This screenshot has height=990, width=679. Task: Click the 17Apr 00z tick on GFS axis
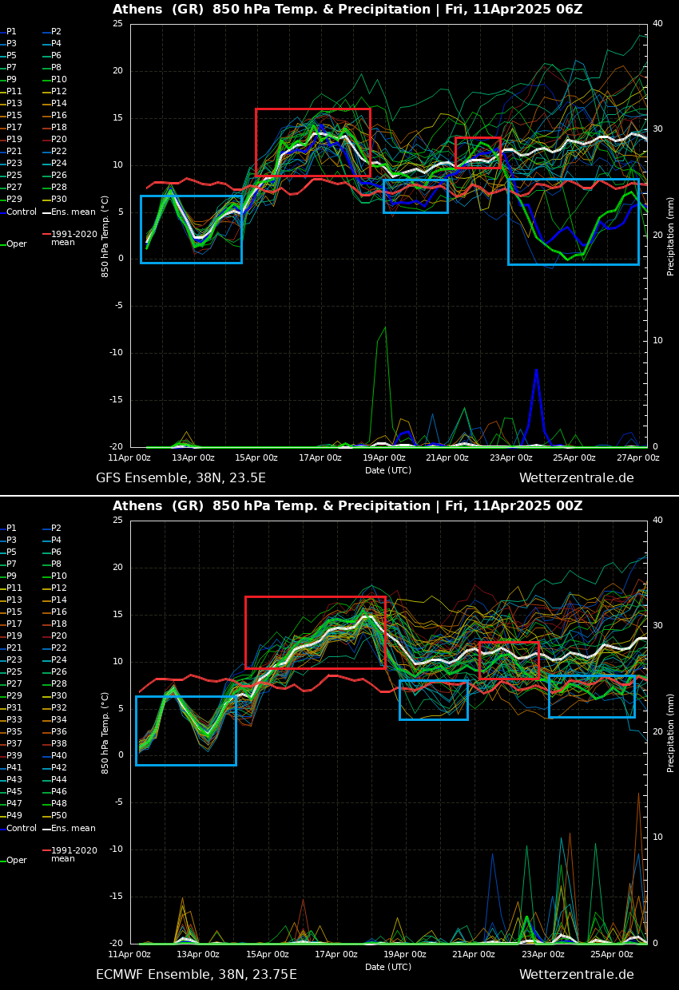(x=320, y=458)
